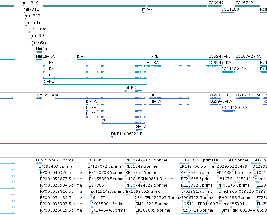Click the Hil-PA protein label

coord(155,101)
